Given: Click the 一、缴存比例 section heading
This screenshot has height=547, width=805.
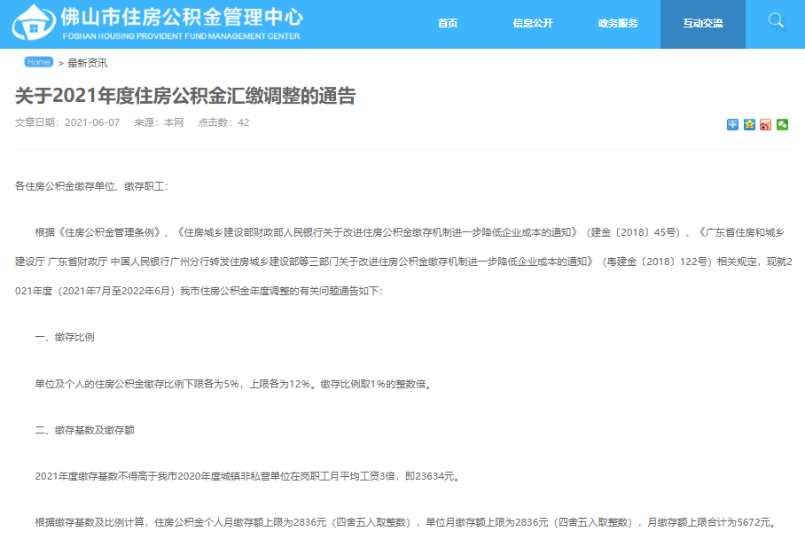Looking at the screenshot, I should click(x=65, y=338).
